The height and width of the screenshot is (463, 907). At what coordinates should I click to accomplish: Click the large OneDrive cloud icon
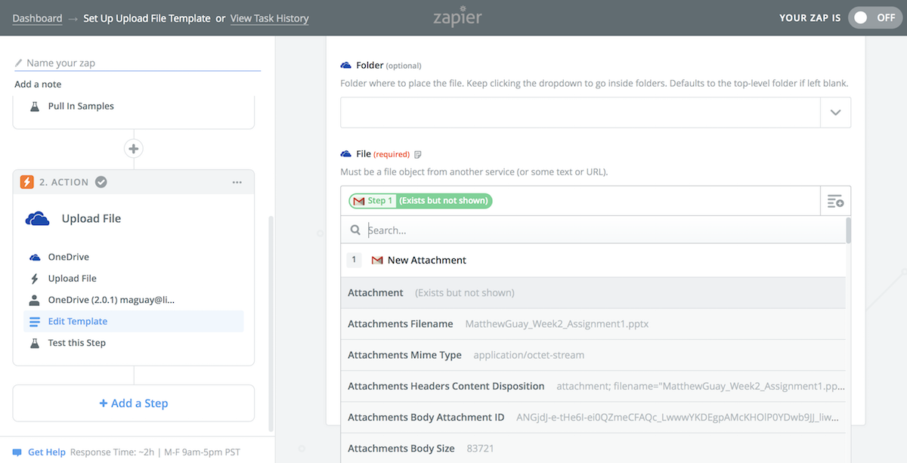click(x=38, y=218)
